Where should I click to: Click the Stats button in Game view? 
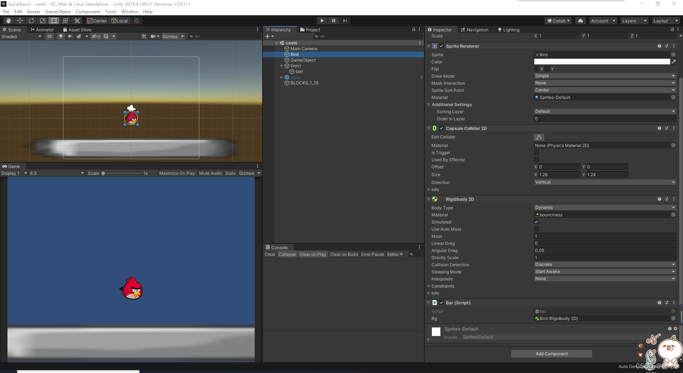tap(230, 173)
